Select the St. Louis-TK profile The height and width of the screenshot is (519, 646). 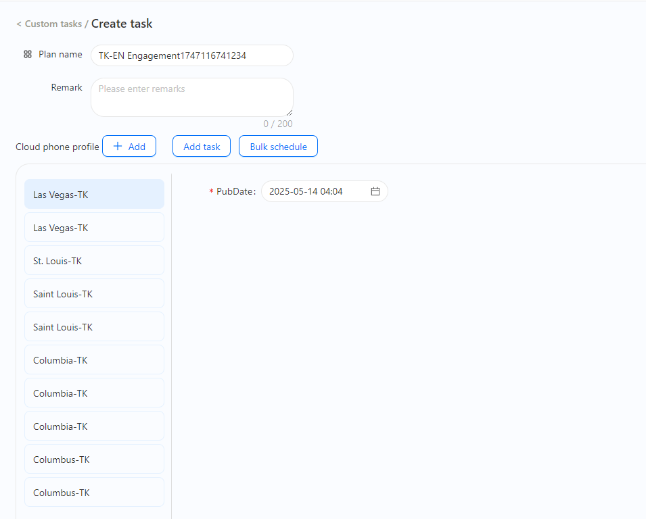[94, 261]
